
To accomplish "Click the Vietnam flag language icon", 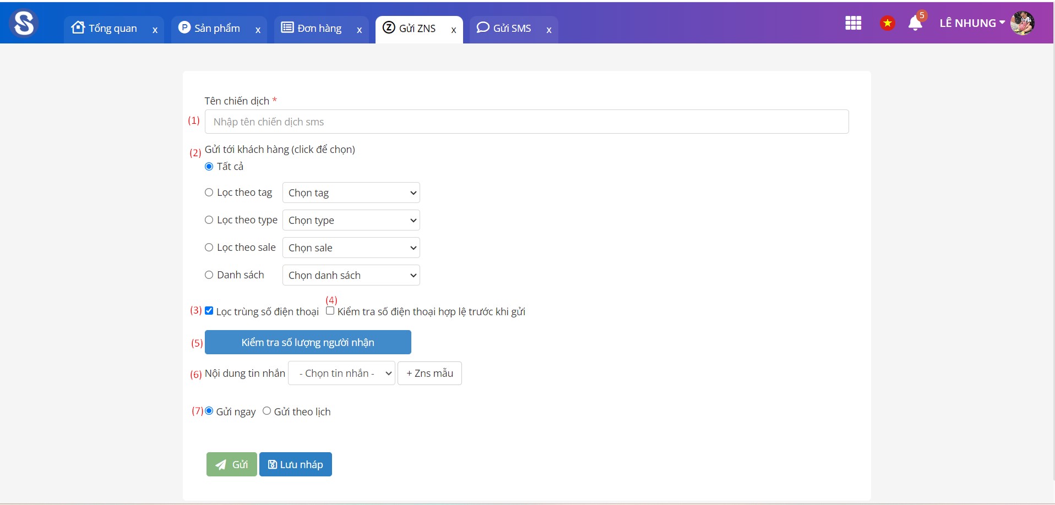I will 887,23.
